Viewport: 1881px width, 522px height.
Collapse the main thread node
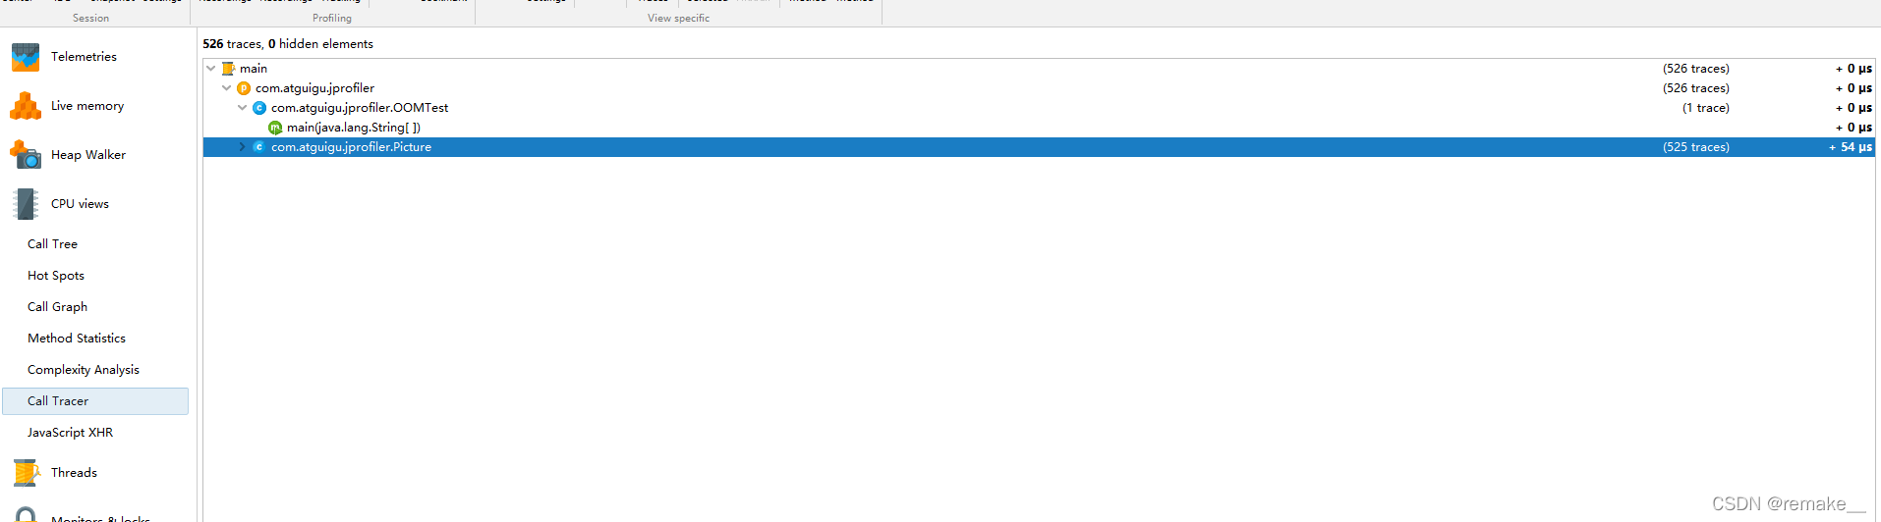point(211,69)
